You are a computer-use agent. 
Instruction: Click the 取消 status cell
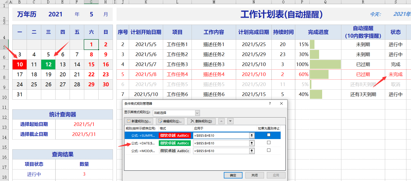pos(396,84)
